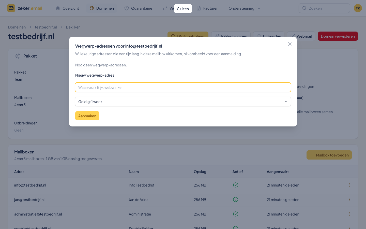The width and height of the screenshot is (366, 229).
Task: Click Domein verwijderen button
Action: coord(338,36)
